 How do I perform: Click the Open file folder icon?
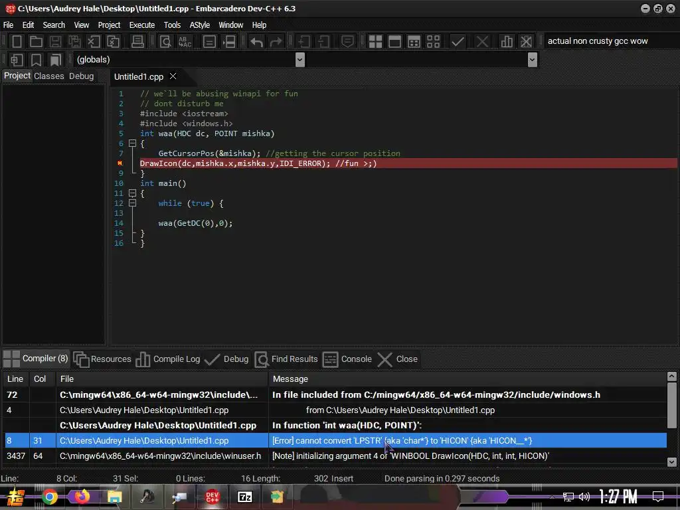point(36,42)
